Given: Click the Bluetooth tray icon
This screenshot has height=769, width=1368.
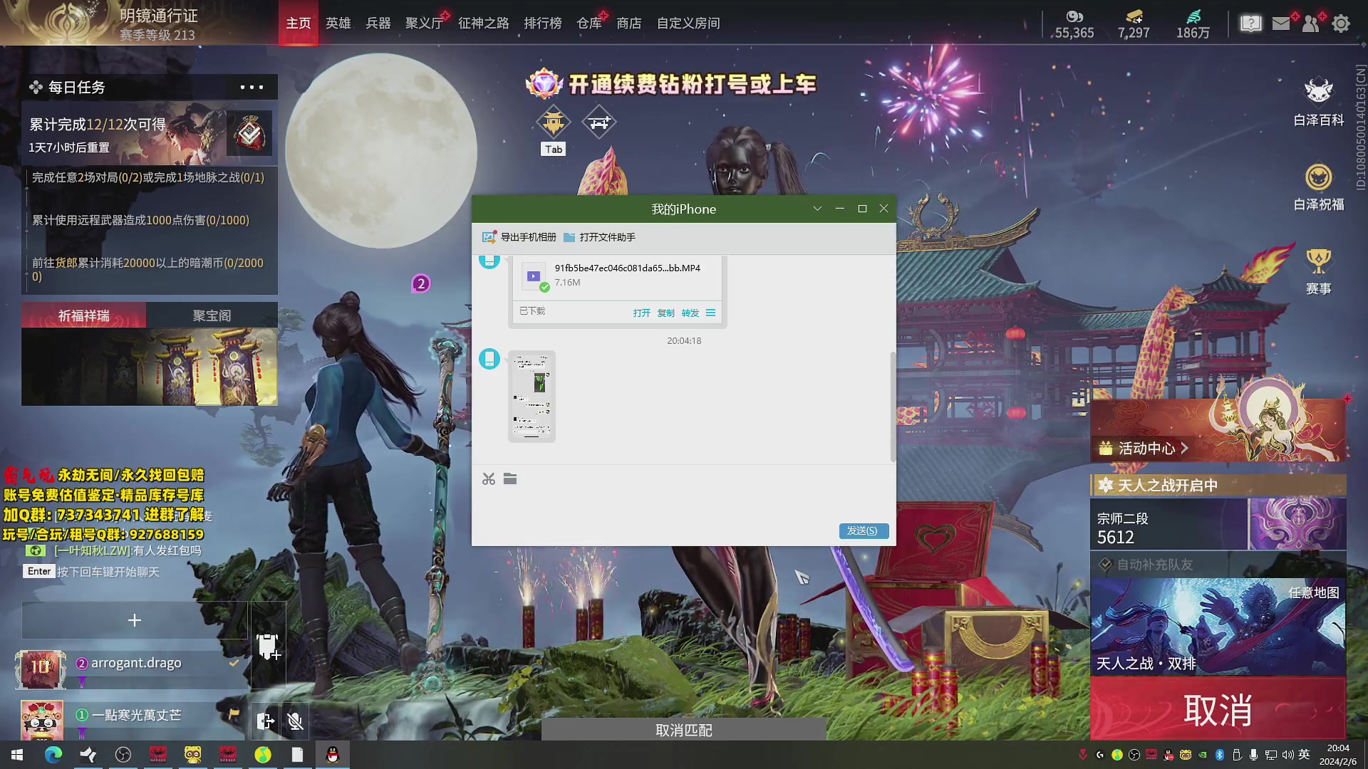Looking at the screenshot, I should (1219, 755).
